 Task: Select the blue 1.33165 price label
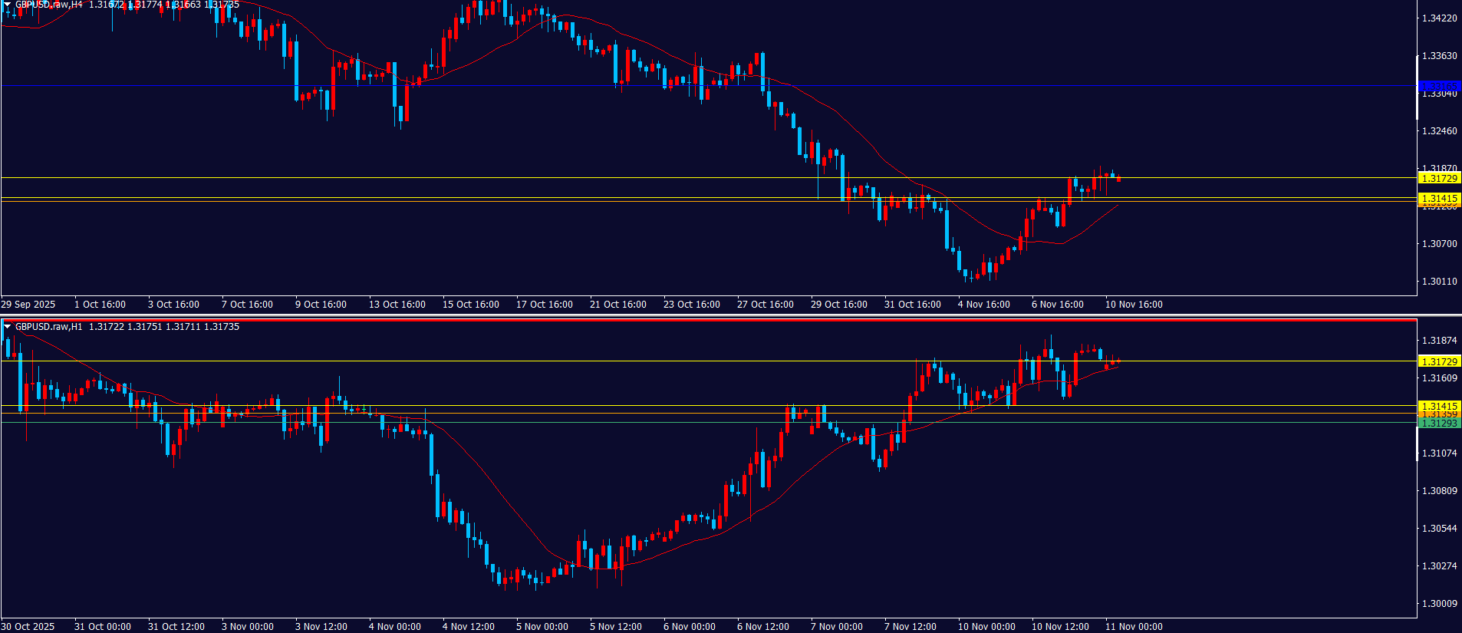pyautogui.click(x=1439, y=86)
